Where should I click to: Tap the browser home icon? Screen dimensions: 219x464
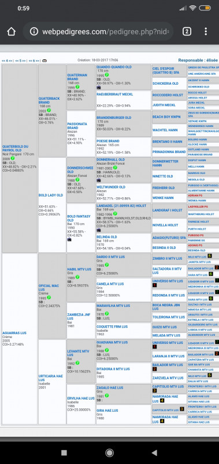tap(11, 31)
